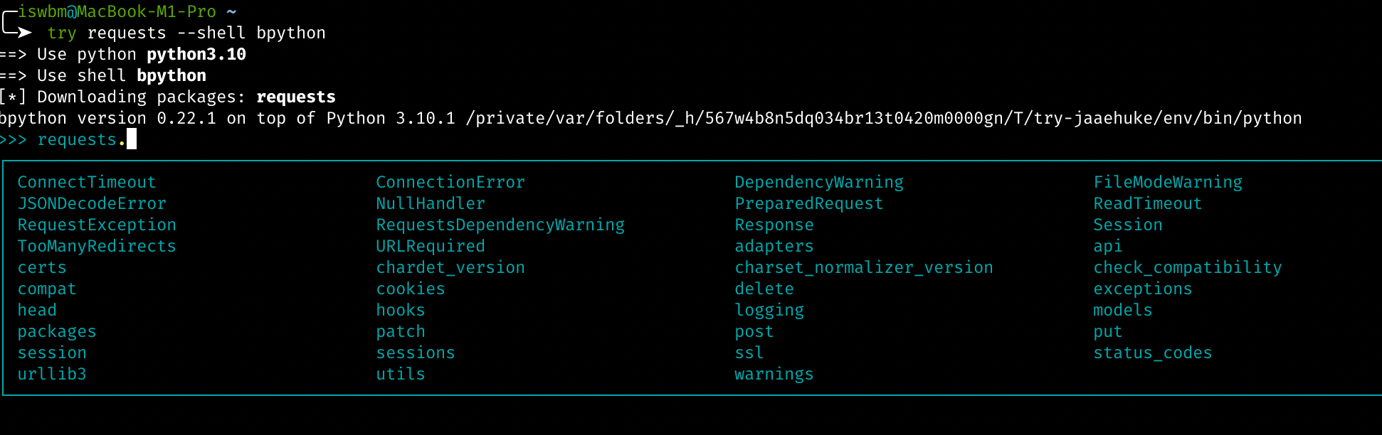Click the block cursor after requests.
This screenshot has width=1382, height=435.
click(132, 139)
